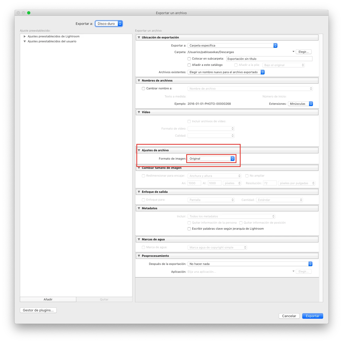343x343 pixels.
Task: Collapse Ajustes preestablecidos del usuario
Action: [25, 42]
